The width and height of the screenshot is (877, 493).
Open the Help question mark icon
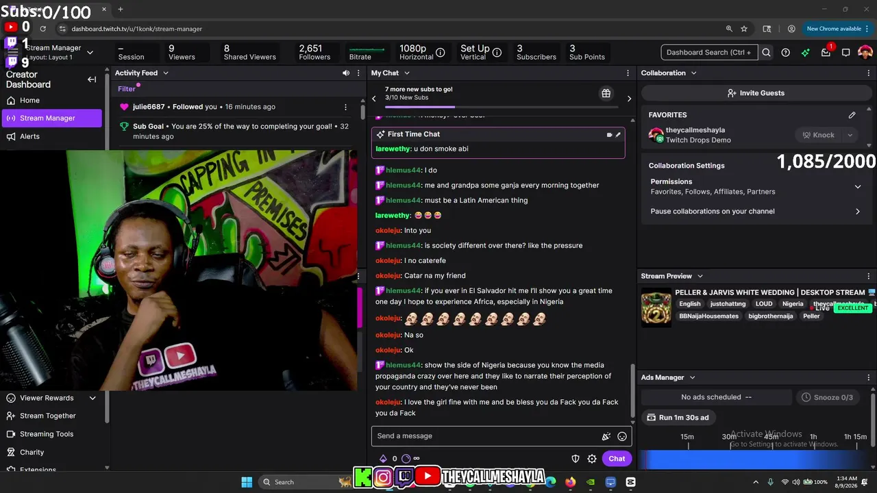[x=786, y=53]
